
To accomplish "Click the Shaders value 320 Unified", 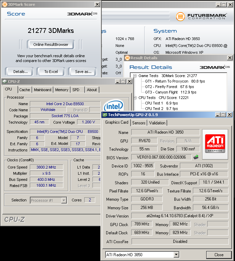I will pos(150,182).
